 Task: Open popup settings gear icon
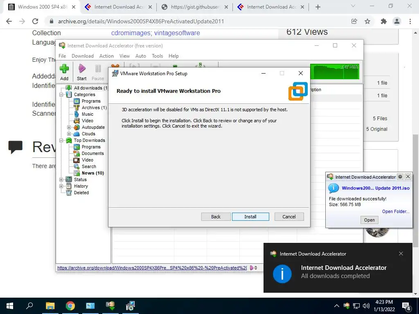tap(400, 177)
